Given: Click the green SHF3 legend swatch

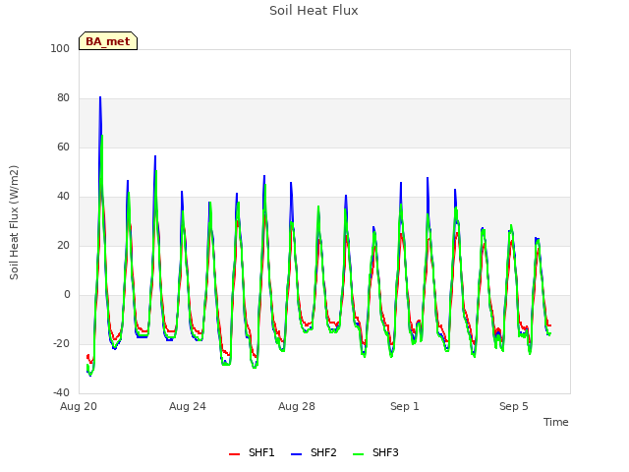Looking at the screenshot, I should pos(358,454).
